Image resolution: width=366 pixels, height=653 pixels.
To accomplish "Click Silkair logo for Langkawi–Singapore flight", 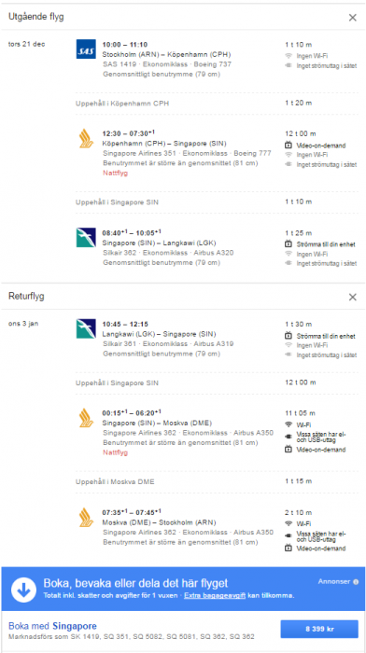I will tap(86, 328).
